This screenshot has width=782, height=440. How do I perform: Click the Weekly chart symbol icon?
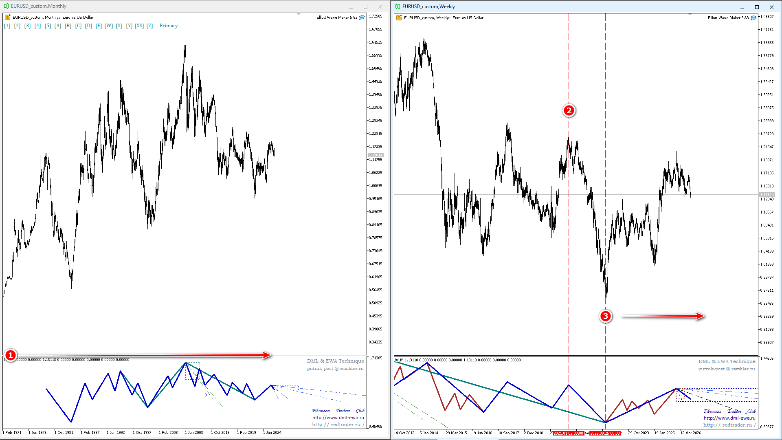click(x=399, y=18)
